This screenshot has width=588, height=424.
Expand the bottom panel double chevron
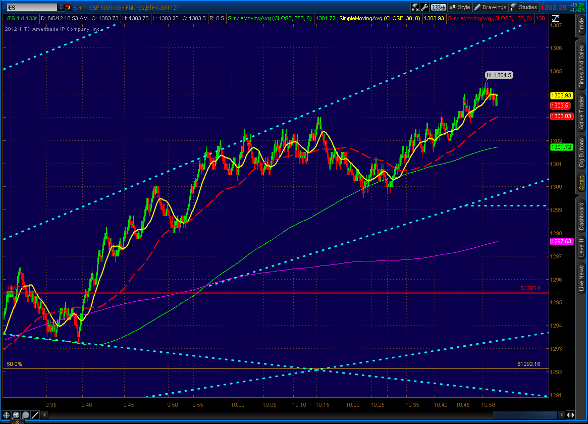[17, 422]
